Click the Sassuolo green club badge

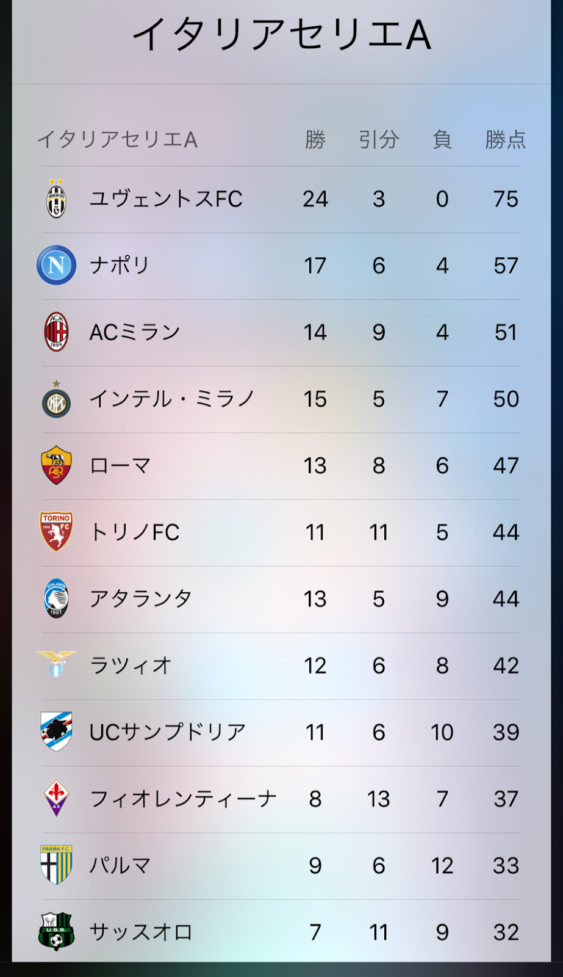(x=56, y=931)
